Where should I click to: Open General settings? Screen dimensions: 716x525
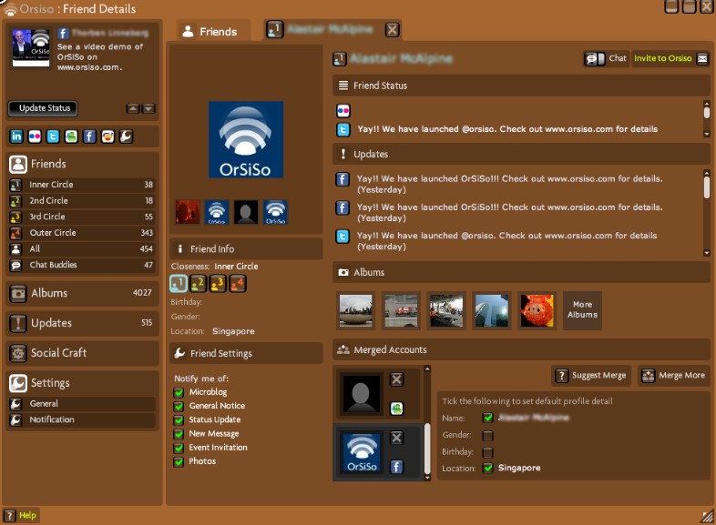point(82,404)
